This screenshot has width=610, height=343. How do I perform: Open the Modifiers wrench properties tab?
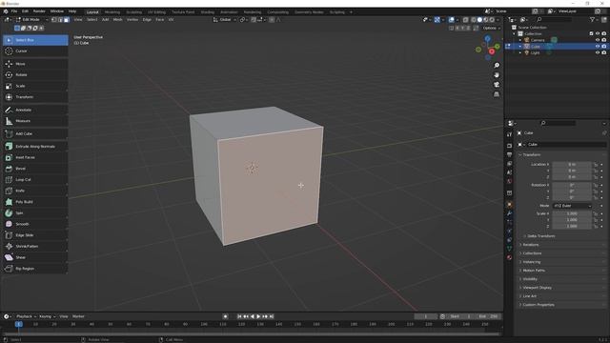click(x=509, y=213)
